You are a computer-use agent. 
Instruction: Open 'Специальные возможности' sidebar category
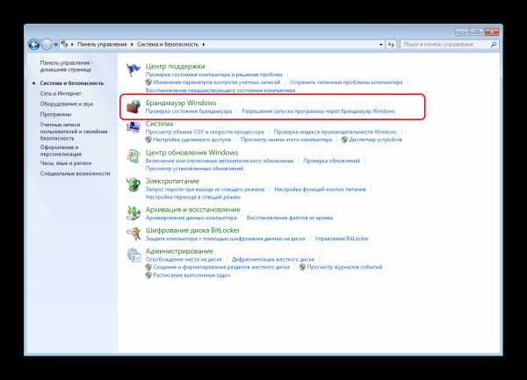point(75,173)
